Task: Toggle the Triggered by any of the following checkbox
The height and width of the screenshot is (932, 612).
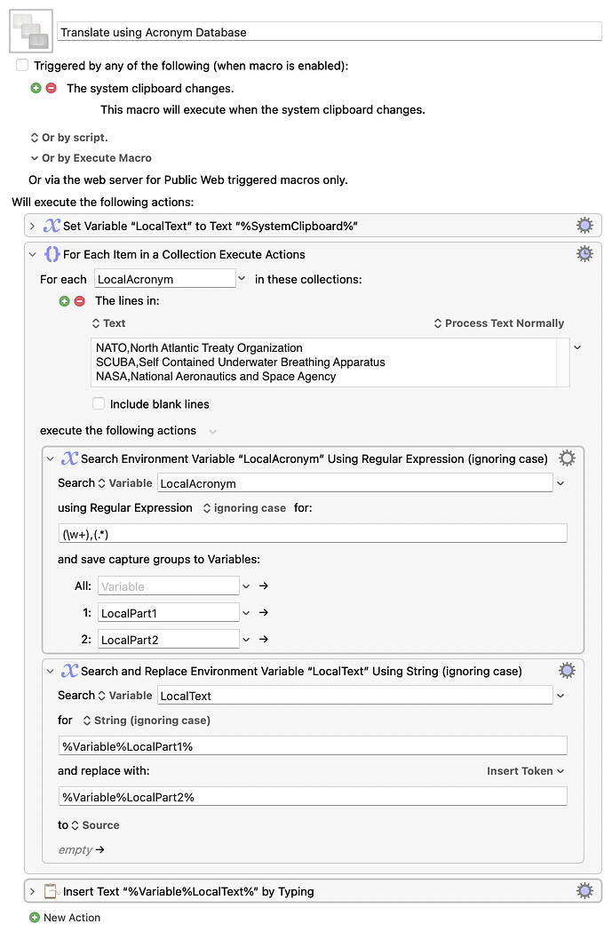Action: 21,64
